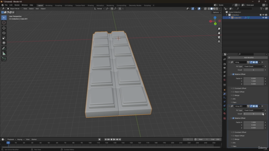The image size is (269, 151).
Task: Open Array.001 modifier extras dropdown arrow
Action: 259,106
